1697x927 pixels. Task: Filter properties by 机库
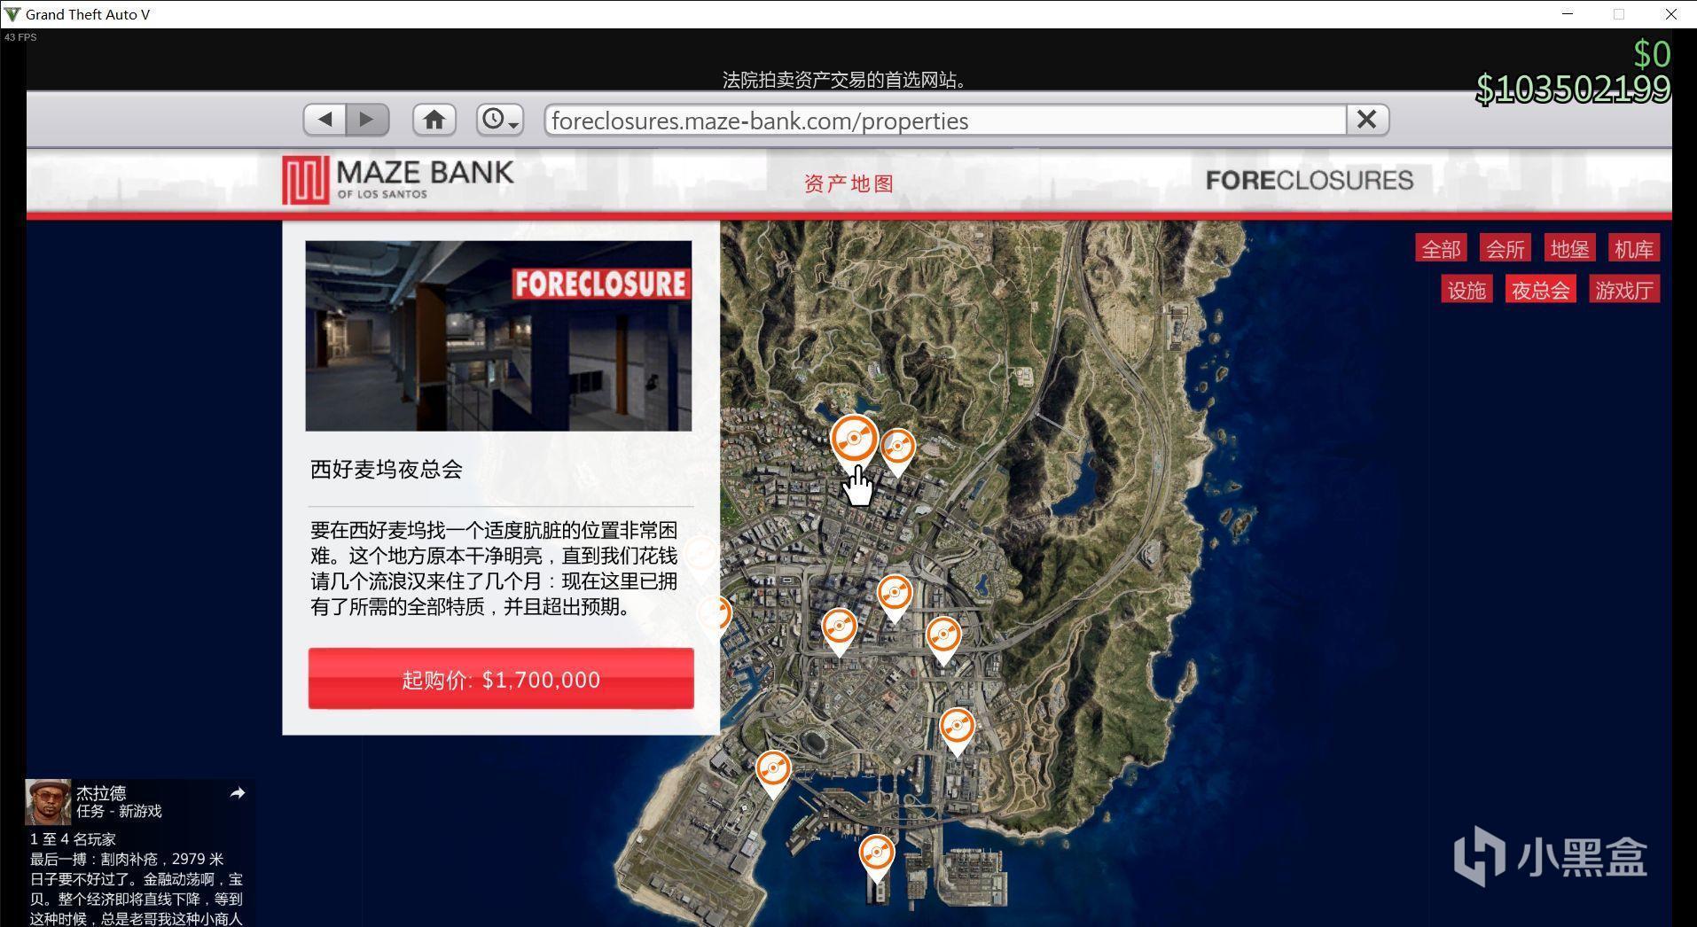1634,249
